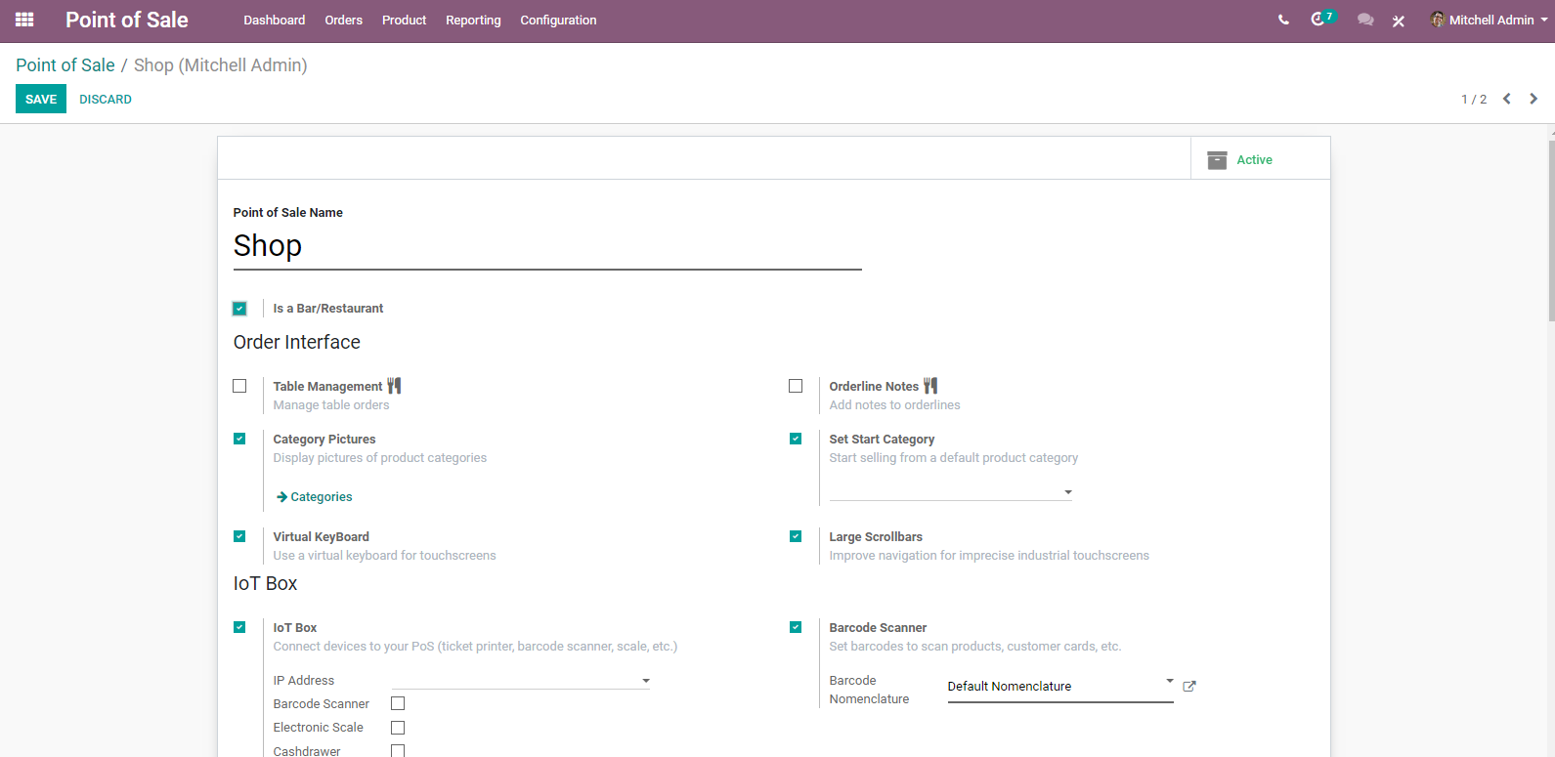Open the Product menu
Screen dimensions: 1555x757
405,20
